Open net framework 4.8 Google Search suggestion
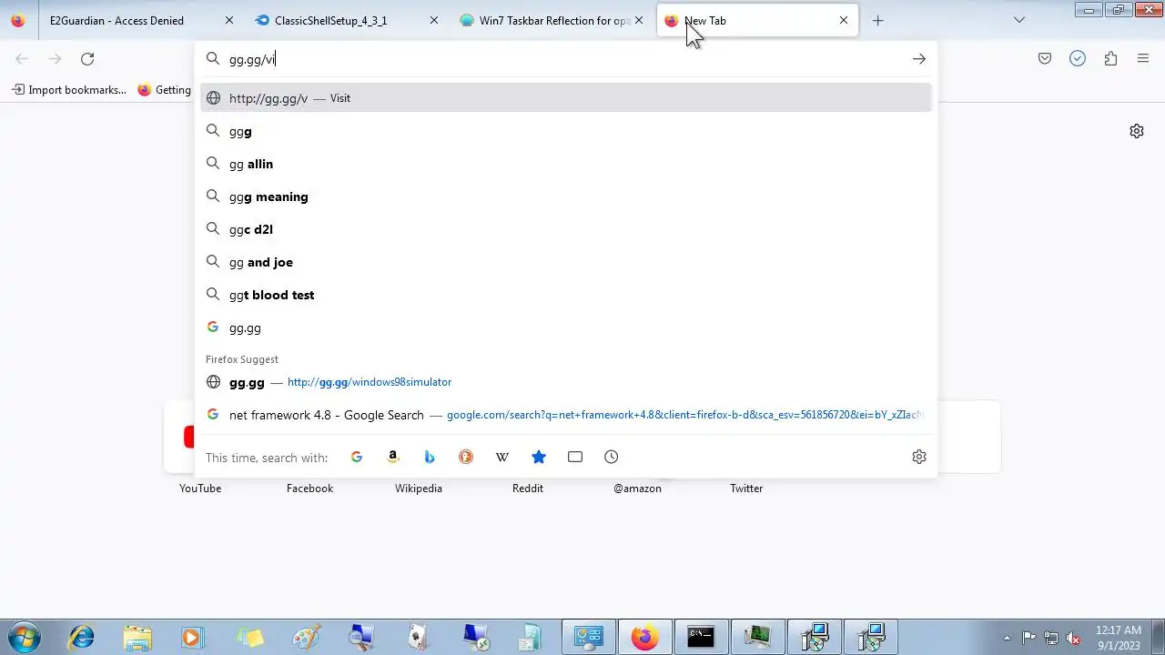Screen dimensions: 1165x655 point(566,415)
